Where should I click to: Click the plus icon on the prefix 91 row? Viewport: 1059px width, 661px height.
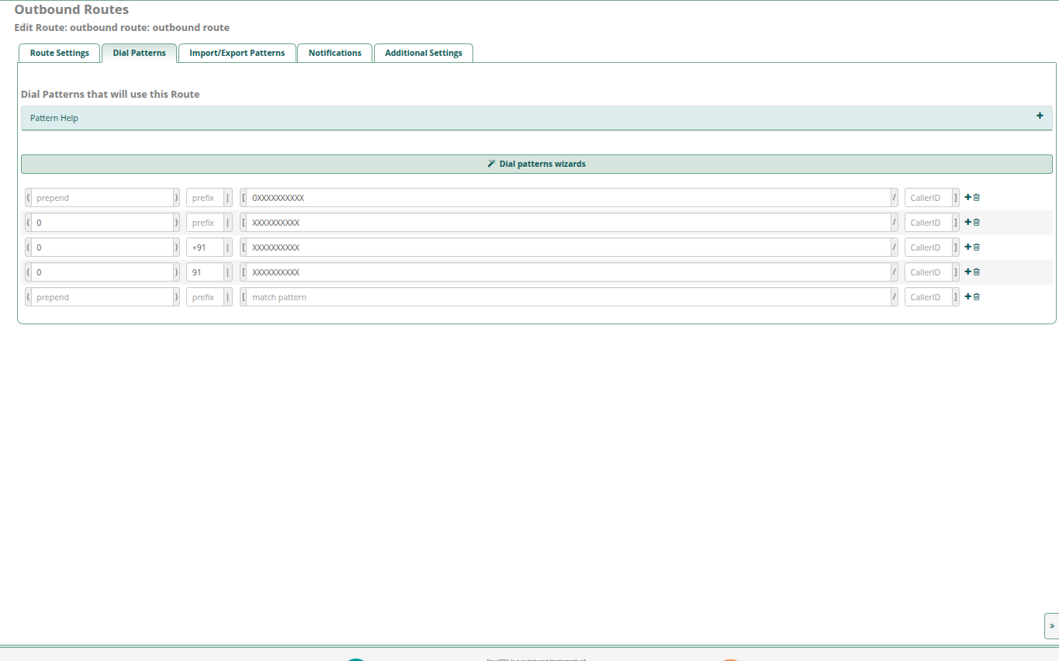tap(967, 272)
